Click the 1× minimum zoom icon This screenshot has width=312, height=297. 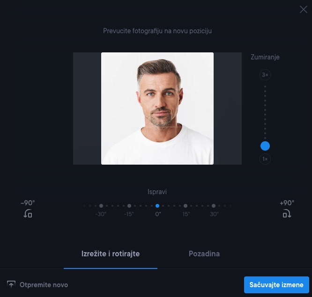click(265, 159)
